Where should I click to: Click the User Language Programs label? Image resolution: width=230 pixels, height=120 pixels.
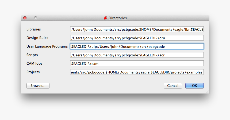(x=47, y=46)
